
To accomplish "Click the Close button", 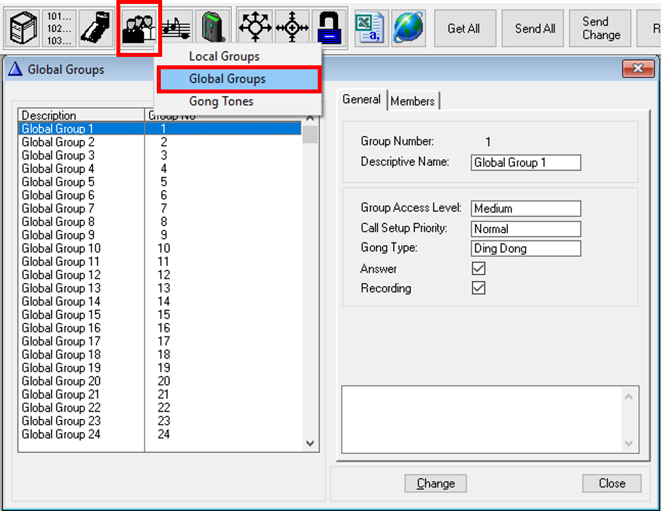I will 612,483.
